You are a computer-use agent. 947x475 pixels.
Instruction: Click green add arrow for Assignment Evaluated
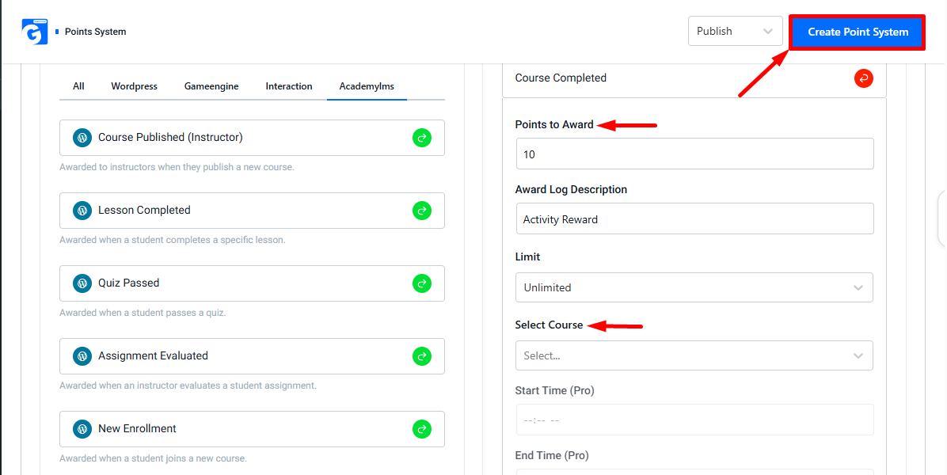pos(422,356)
